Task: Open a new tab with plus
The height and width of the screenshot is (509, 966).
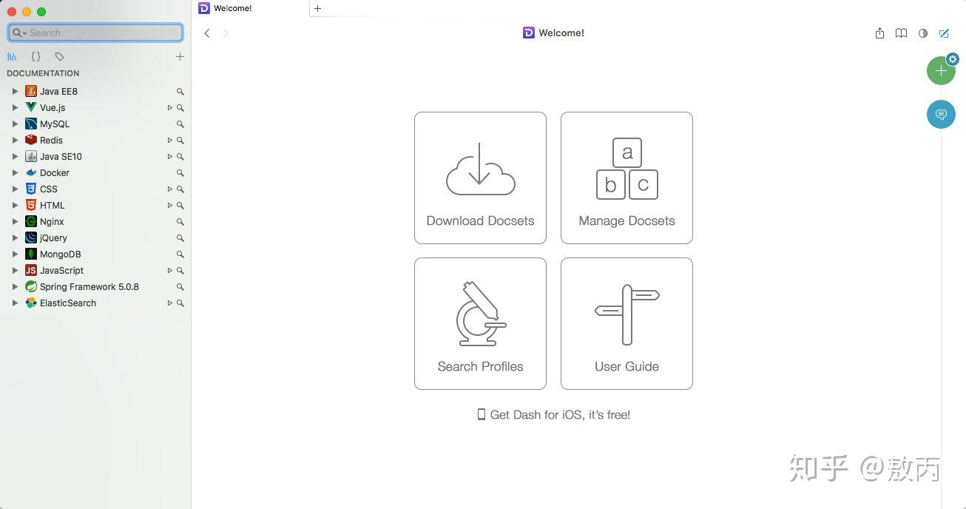Action: [318, 9]
